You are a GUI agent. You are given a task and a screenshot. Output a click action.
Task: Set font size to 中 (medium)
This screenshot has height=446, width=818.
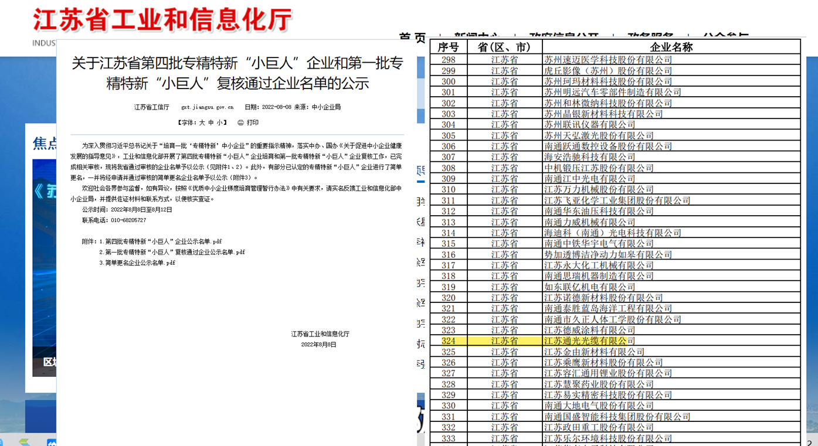pyautogui.click(x=211, y=123)
